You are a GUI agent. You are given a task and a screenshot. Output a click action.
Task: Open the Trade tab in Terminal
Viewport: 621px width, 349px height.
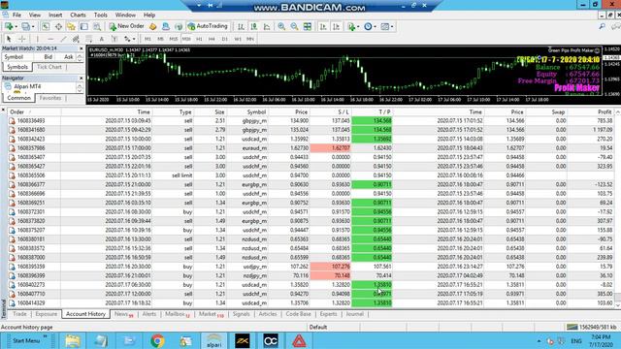pyautogui.click(x=19, y=314)
